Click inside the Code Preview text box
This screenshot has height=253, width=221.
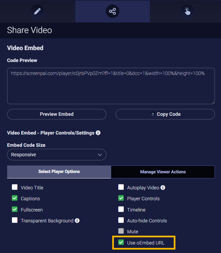coord(111,89)
